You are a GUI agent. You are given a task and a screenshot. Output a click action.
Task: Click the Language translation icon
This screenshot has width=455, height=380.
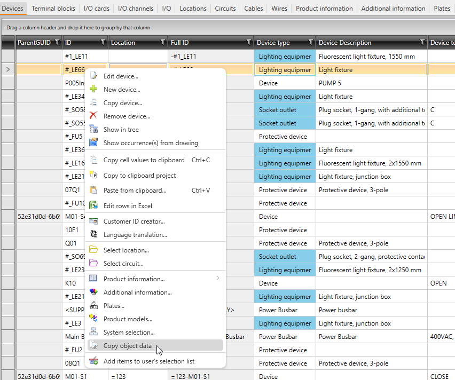tap(93, 234)
